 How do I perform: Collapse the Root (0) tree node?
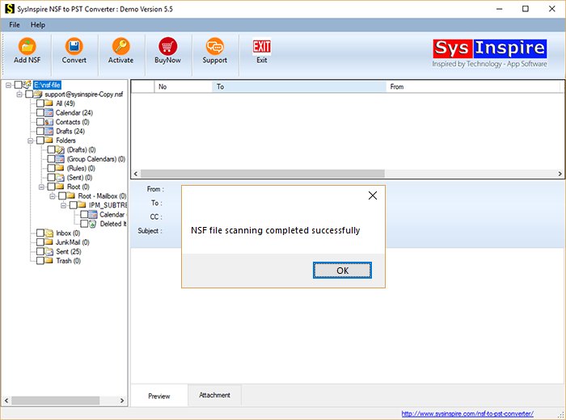[x=41, y=187]
